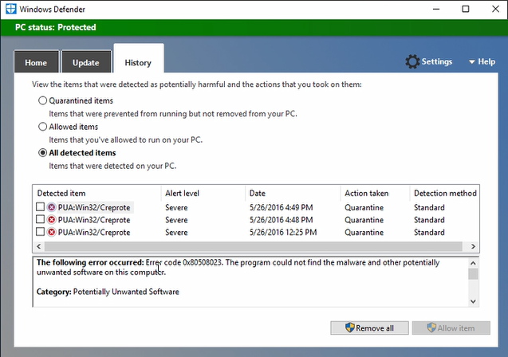Select the Allowed items radio button

click(43, 127)
